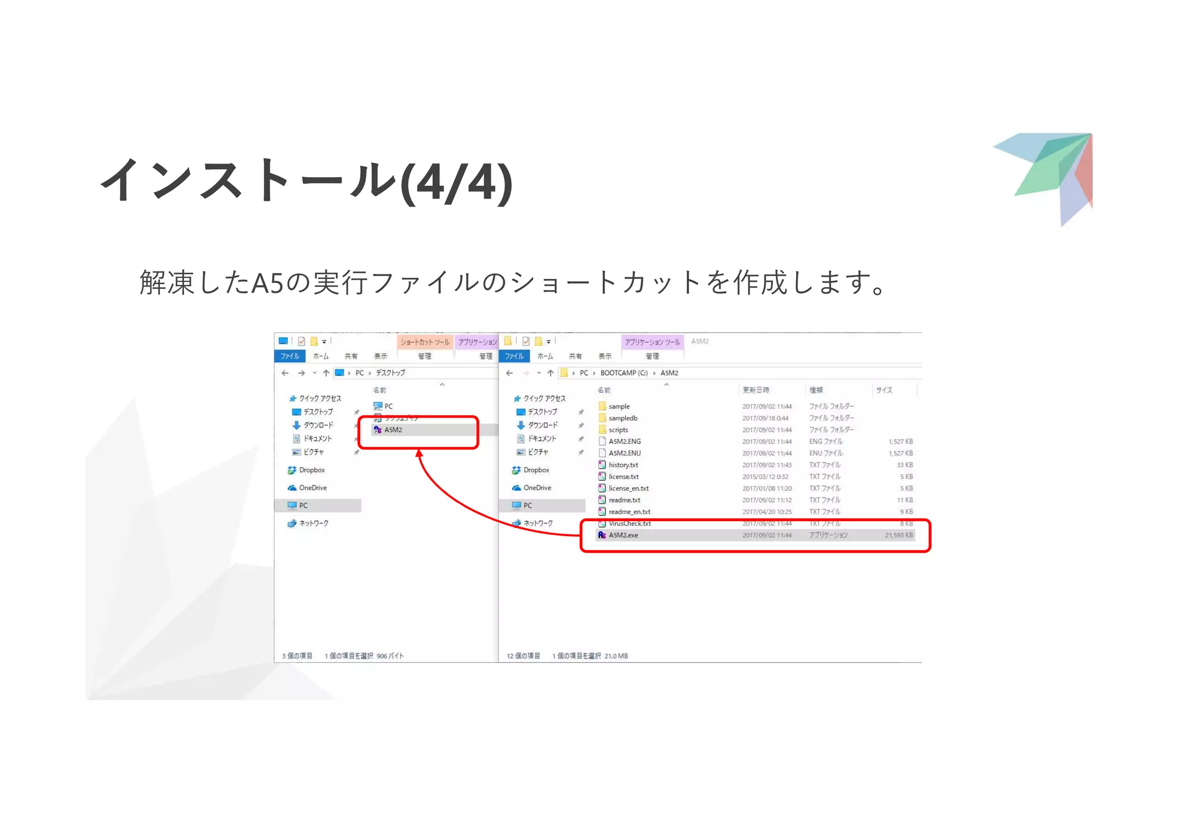The image size is (1178, 833).
Task: Open ホーム tab in Desktop window
Action: click(321, 356)
